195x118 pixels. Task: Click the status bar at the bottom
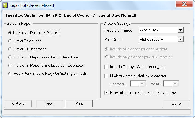(97, 112)
